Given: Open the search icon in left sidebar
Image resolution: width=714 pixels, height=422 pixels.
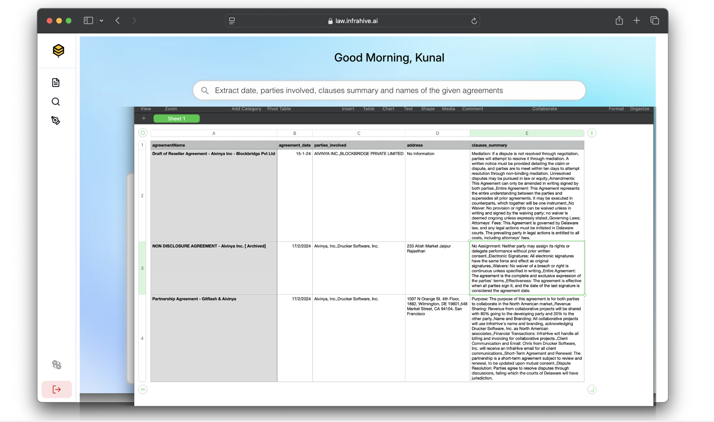Looking at the screenshot, I should (56, 102).
